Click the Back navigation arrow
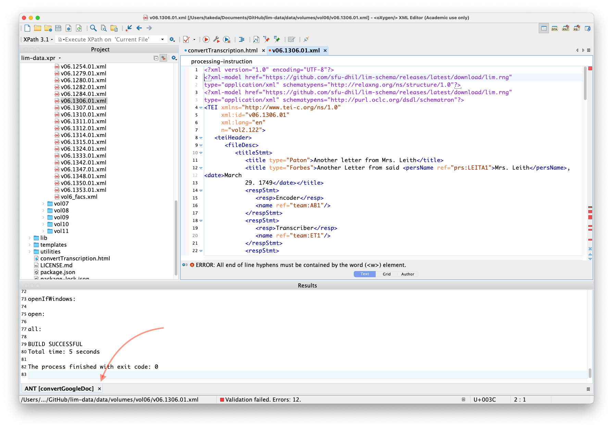 coord(139,28)
